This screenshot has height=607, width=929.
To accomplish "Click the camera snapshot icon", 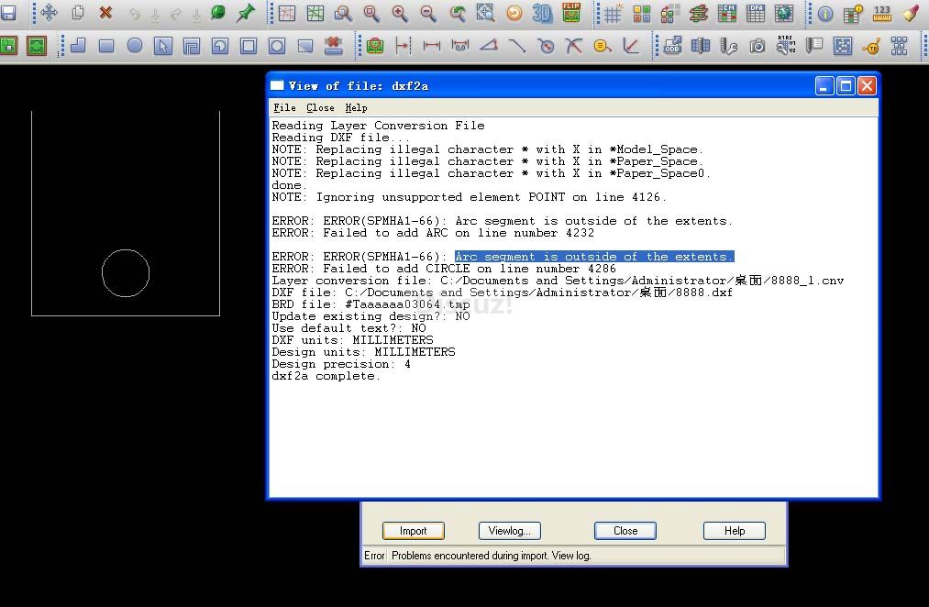I will pos(758,46).
